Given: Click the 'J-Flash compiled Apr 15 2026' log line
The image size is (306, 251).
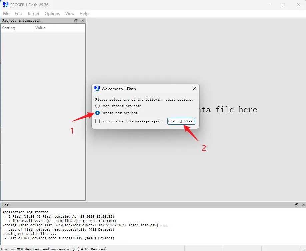Looking at the screenshot, I should tap(59, 216).
